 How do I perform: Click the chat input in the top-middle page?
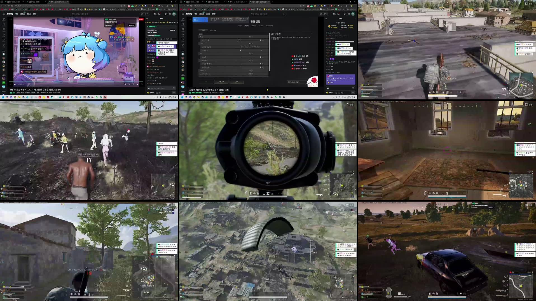pyautogui.click(x=340, y=88)
